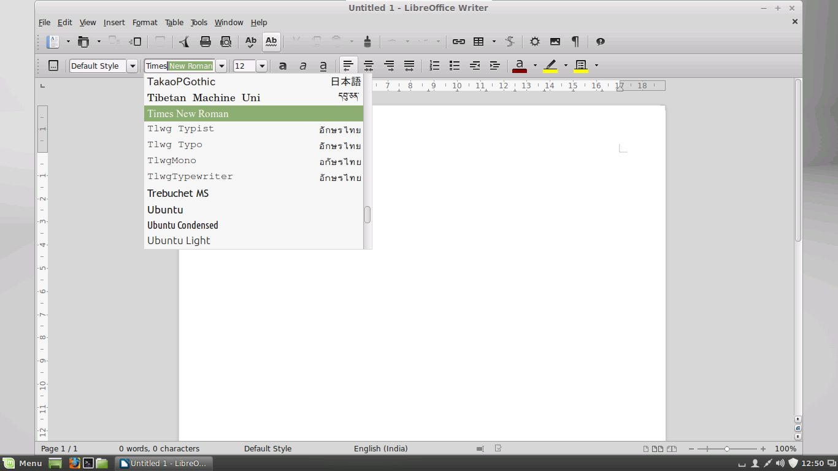Open the Format menu

tap(145, 22)
